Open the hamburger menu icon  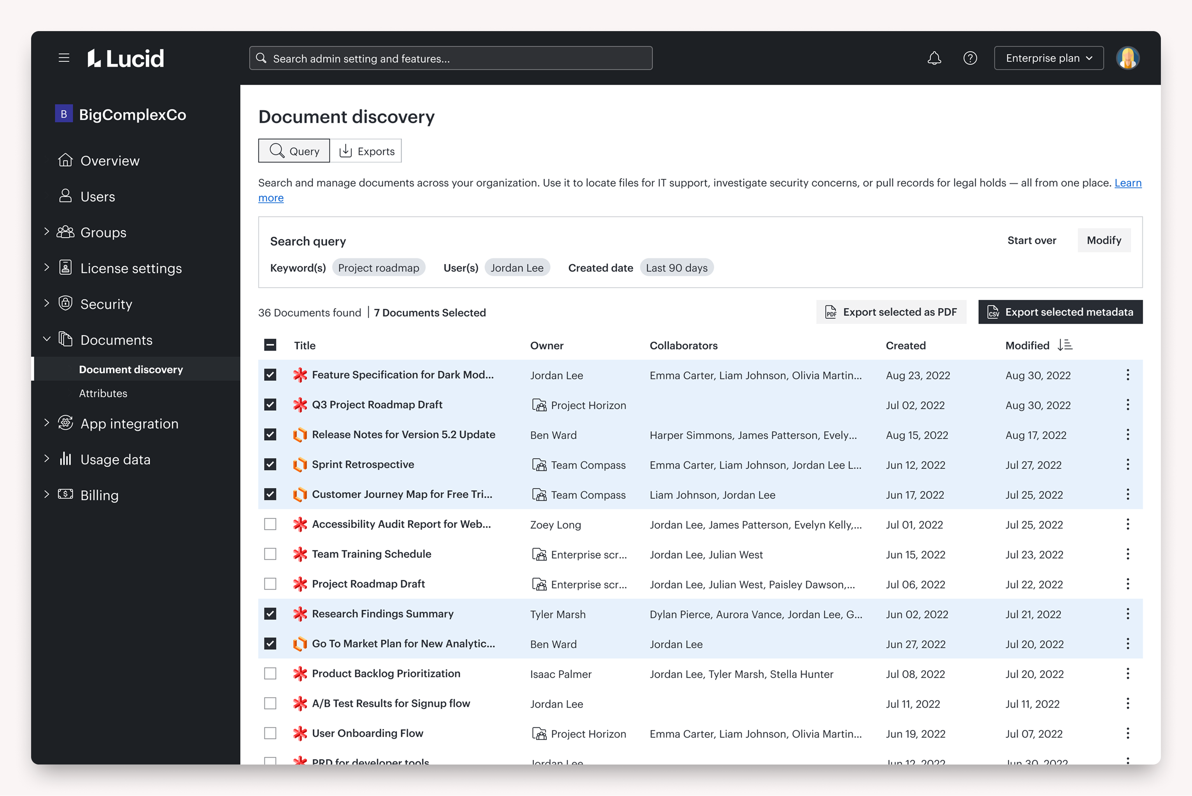click(x=64, y=58)
